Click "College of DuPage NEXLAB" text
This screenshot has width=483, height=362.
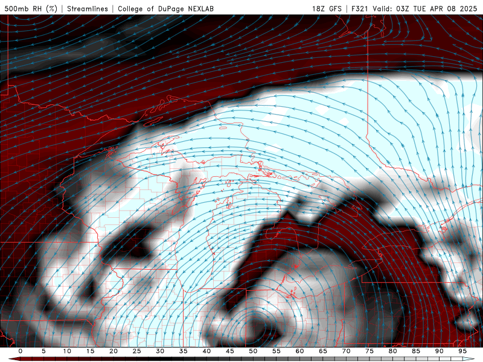165,8
